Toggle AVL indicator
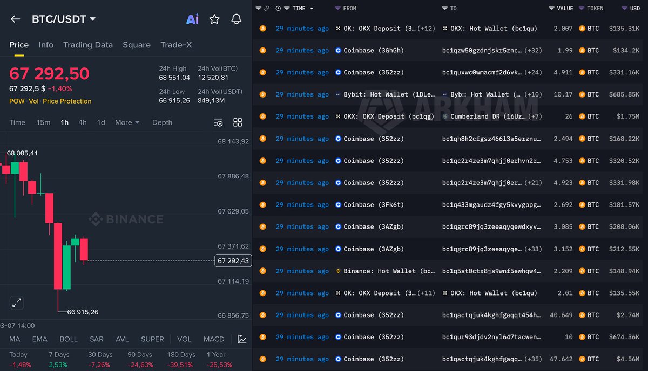 coord(122,339)
